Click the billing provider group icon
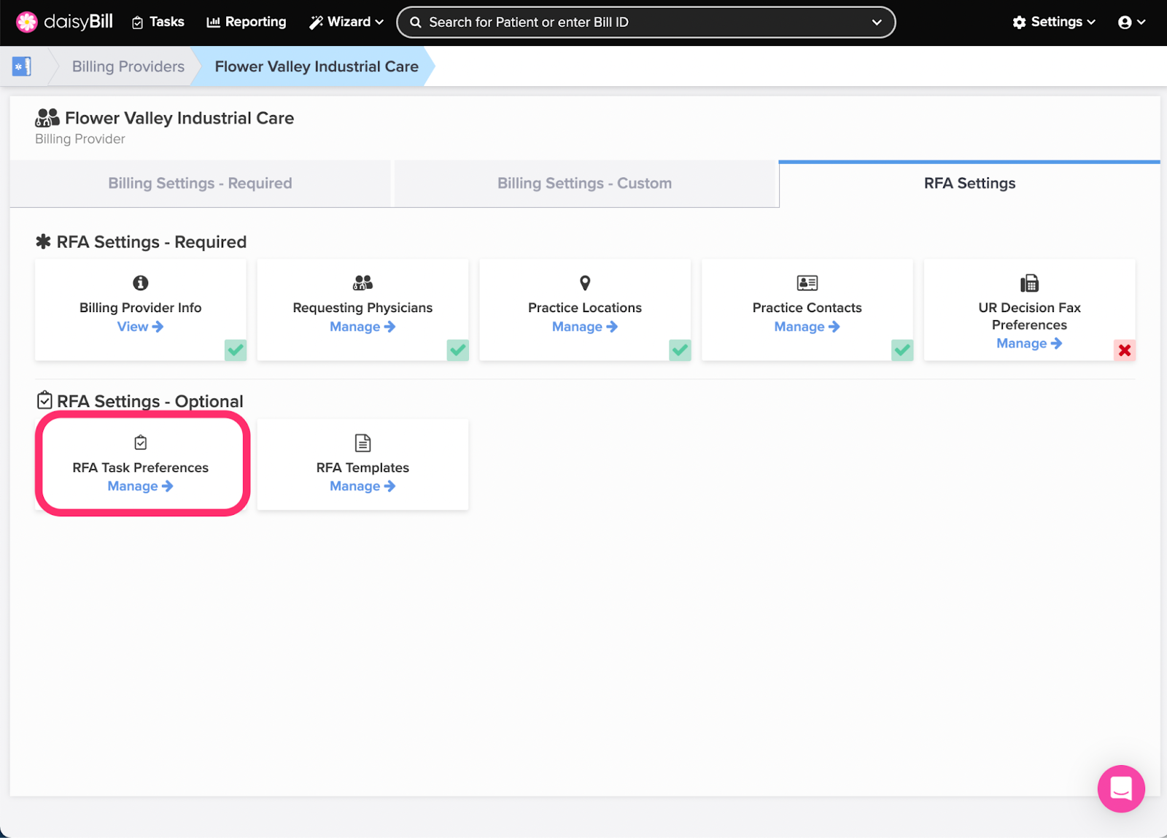This screenshot has width=1167, height=838. click(x=47, y=117)
